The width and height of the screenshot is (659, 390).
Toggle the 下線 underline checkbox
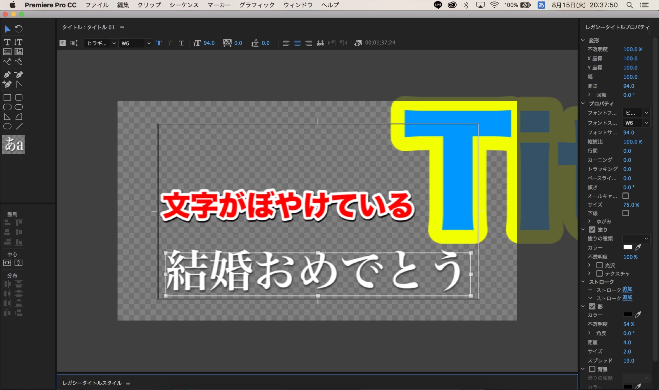tap(626, 213)
